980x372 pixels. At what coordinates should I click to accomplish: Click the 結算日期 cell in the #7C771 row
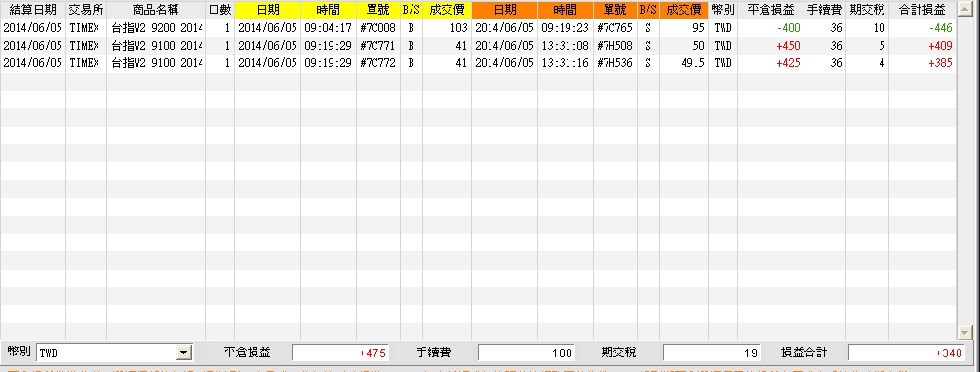33,46
